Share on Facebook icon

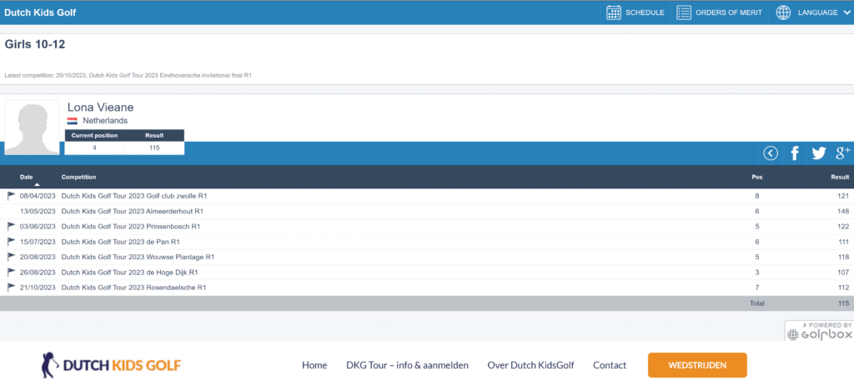click(x=795, y=153)
